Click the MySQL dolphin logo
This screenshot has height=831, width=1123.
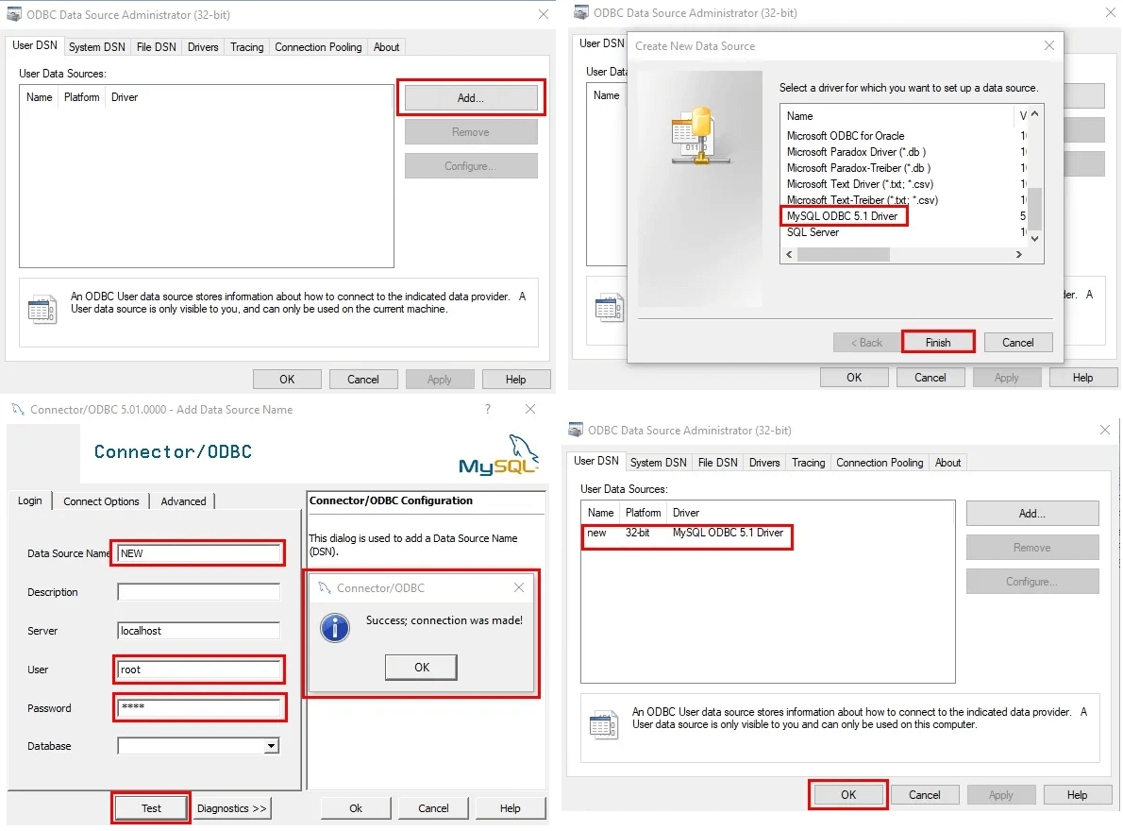(x=499, y=454)
